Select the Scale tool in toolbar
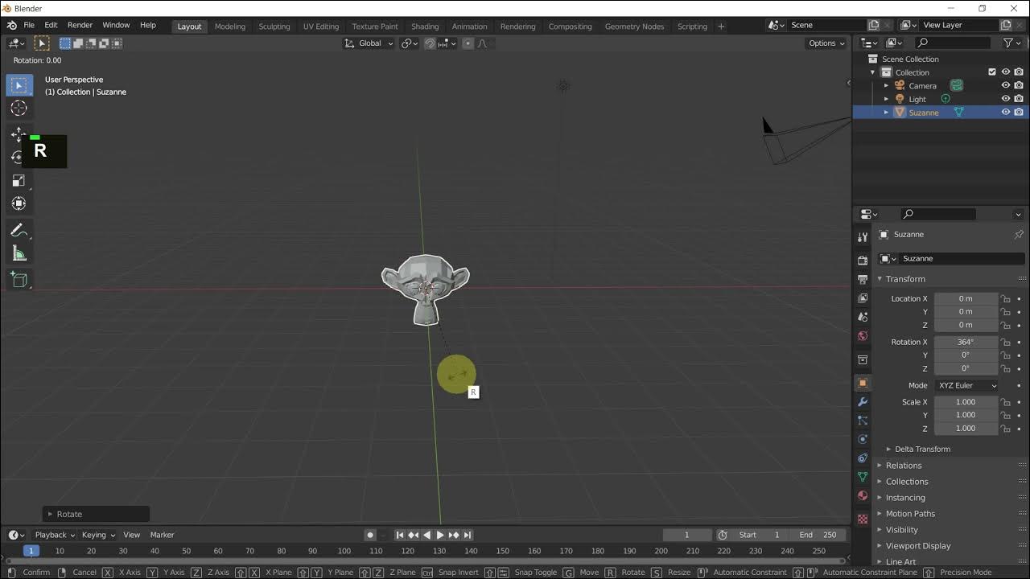The height and width of the screenshot is (579, 1030). pyautogui.click(x=19, y=181)
